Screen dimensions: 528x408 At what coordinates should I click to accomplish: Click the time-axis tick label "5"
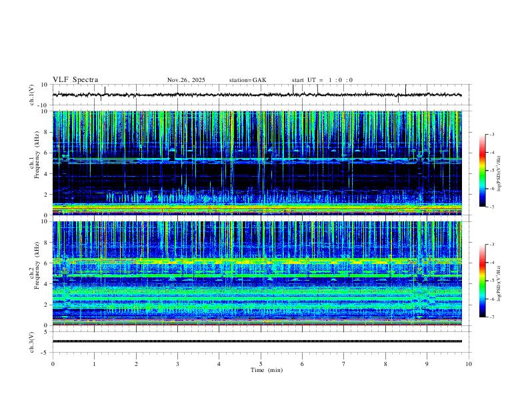(261, 364)
